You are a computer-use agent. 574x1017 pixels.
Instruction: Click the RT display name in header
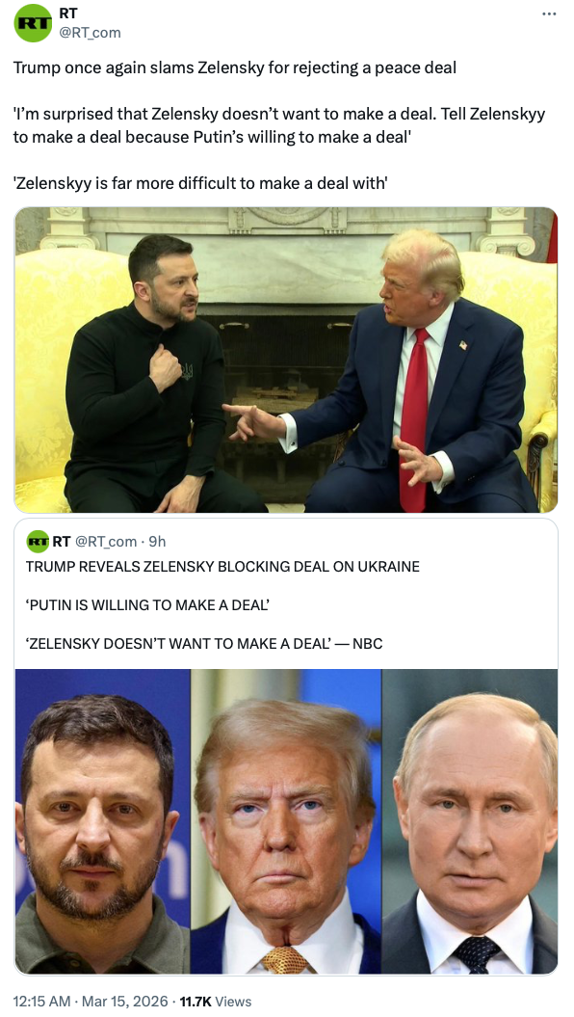68,13
